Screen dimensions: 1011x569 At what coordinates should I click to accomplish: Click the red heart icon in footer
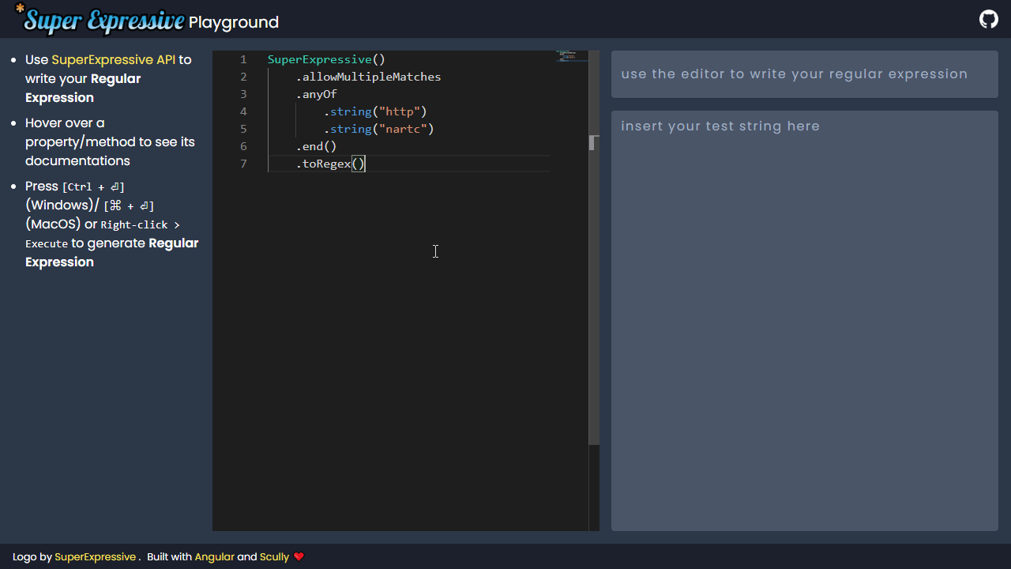299,556
